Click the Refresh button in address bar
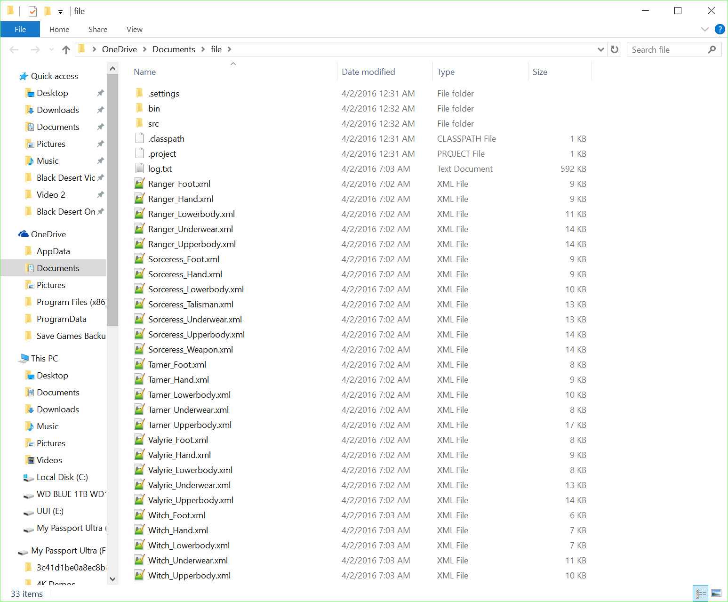The height and width of the screenshot is (602, 728). pyautogui.click(x=615, y=49)
